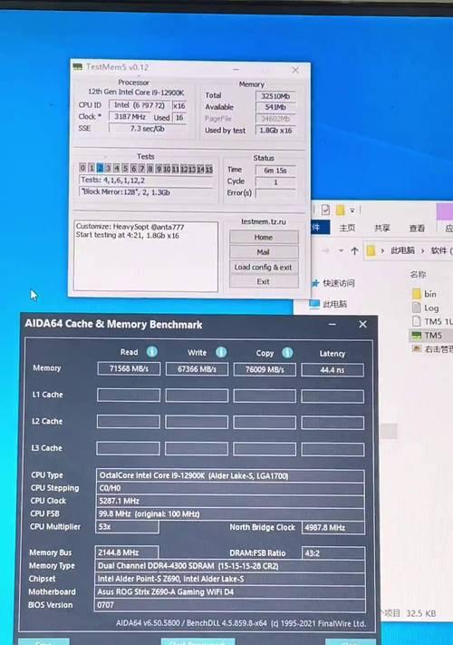This screenshot has width=453, height=645.
Task: Click the Home button in TestMem5
Action: click(x=264, y=238)
